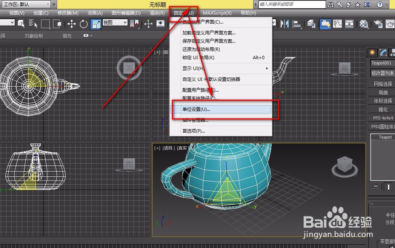Click the Align tool icon
The height and width of the screenshot is (248, 395).
(x=297, y=24)
